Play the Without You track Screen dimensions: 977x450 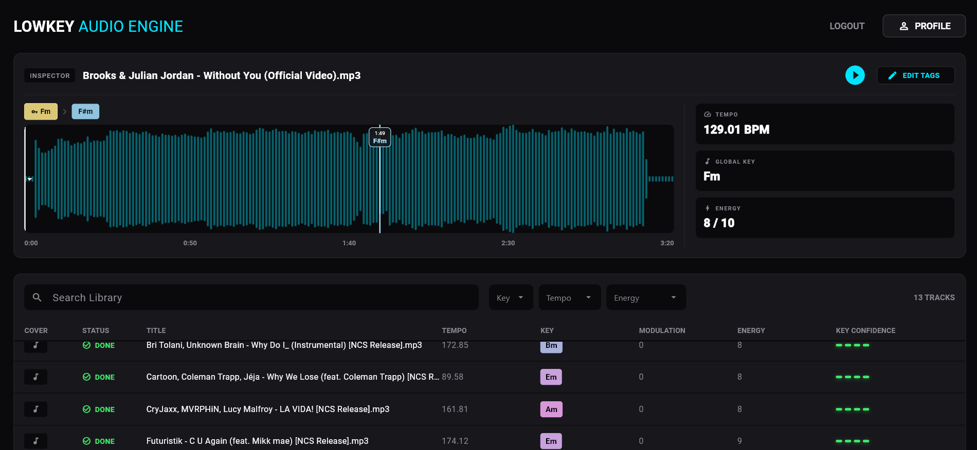point(855,75)
